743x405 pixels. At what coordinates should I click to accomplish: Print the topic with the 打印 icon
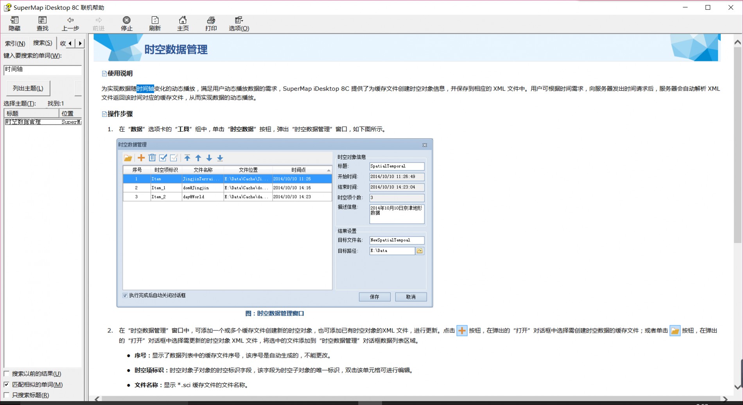pyautogui.click(x=211, y=20)
